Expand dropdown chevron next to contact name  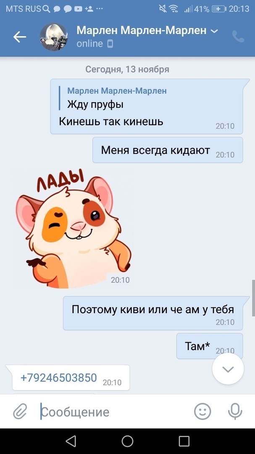coord(215,31)
